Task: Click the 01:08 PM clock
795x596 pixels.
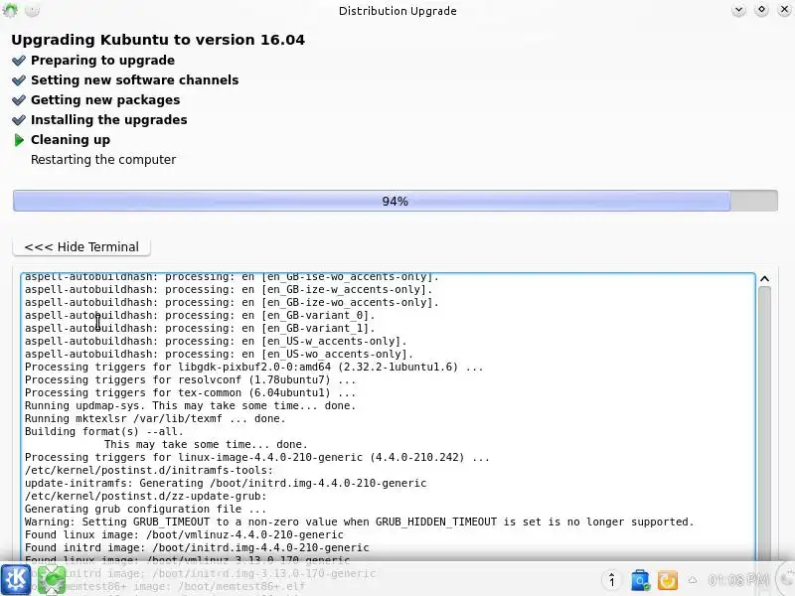Action: (737, 579)
